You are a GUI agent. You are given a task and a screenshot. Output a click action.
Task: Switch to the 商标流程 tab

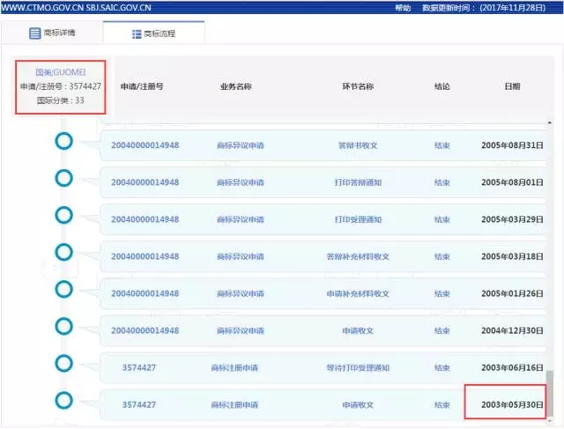154,33
